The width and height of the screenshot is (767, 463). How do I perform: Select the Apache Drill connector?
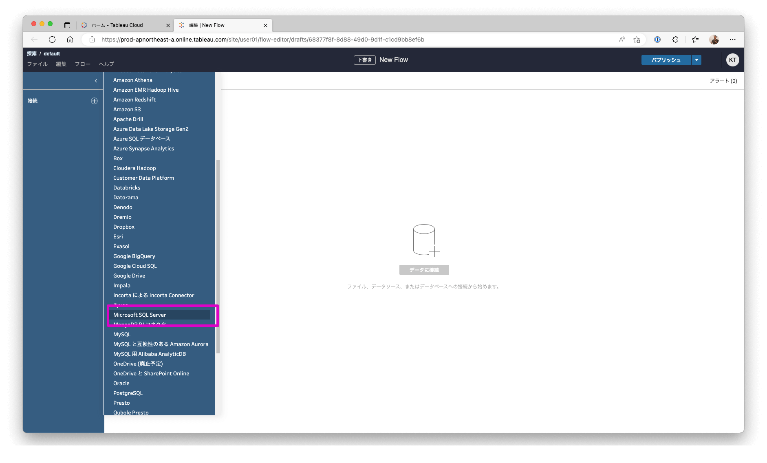tap(159, 119)
